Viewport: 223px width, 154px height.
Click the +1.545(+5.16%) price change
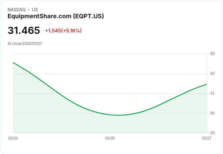click(x=63, y=31)
